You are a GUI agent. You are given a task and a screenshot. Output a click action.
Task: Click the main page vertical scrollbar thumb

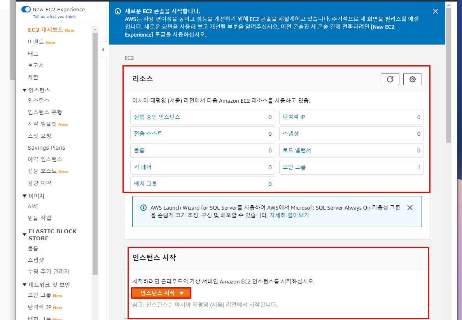pos(448,75)
